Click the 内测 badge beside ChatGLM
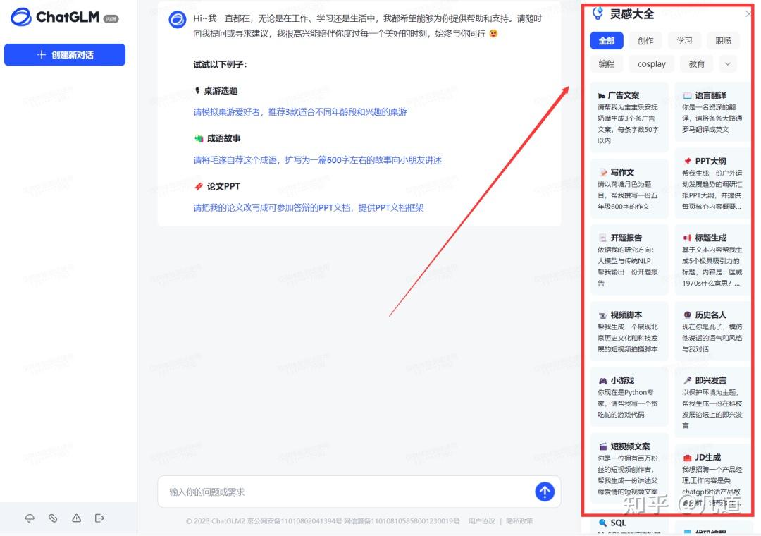The width and height of the screenshot is (761, 536). (x=111, y=19)
